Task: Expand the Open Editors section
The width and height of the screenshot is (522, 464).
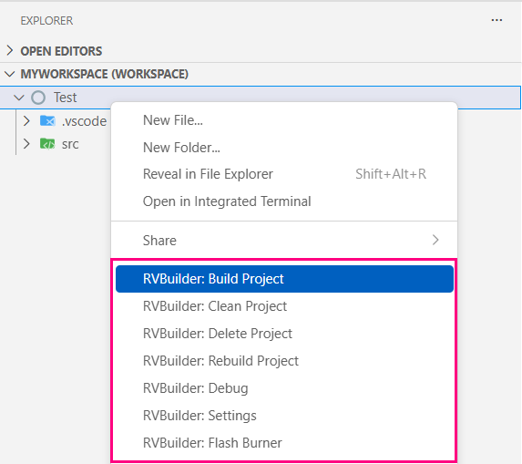Action: click(10, 51)
